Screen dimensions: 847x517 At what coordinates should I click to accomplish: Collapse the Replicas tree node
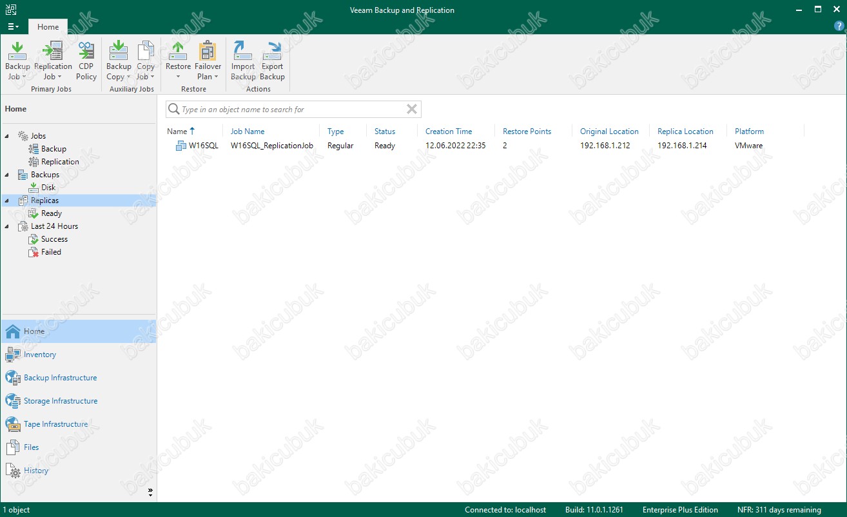click(x=7, y=200)
